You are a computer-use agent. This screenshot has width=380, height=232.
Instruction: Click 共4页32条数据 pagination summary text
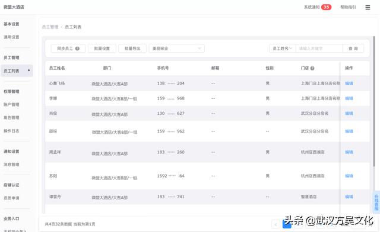pos(58,224)
